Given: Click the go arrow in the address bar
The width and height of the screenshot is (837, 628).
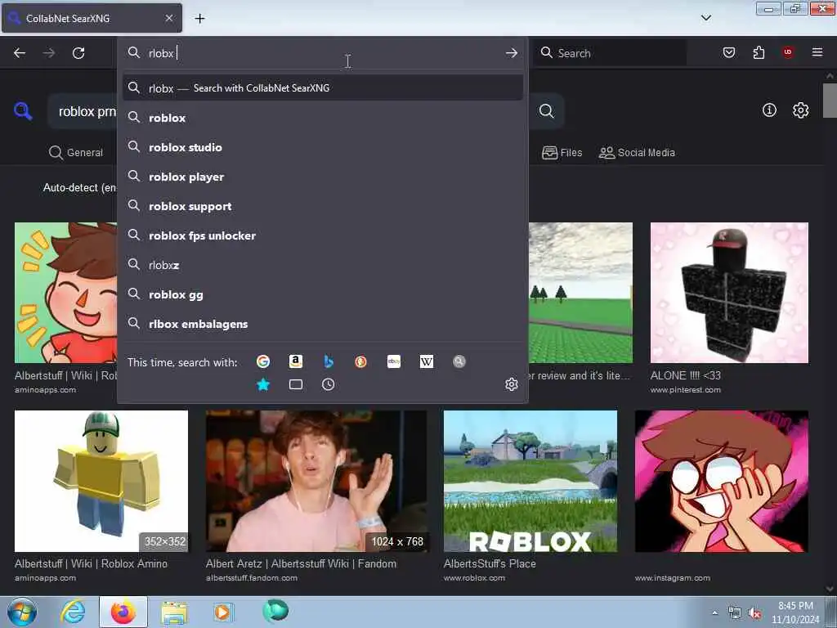Looking at the screenshot, I should click(512, 53).
